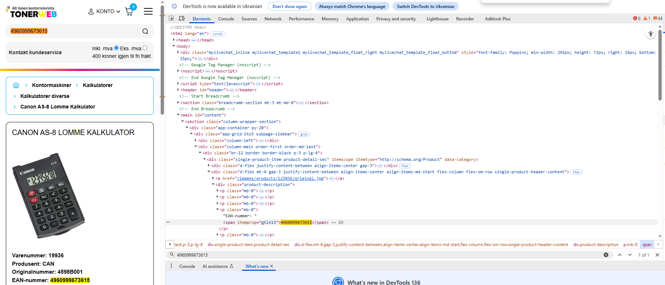Viewport: 665px width, 285px height.
Task: Open the Network tab
Action: pyautogui.click(x=273, y=19)
